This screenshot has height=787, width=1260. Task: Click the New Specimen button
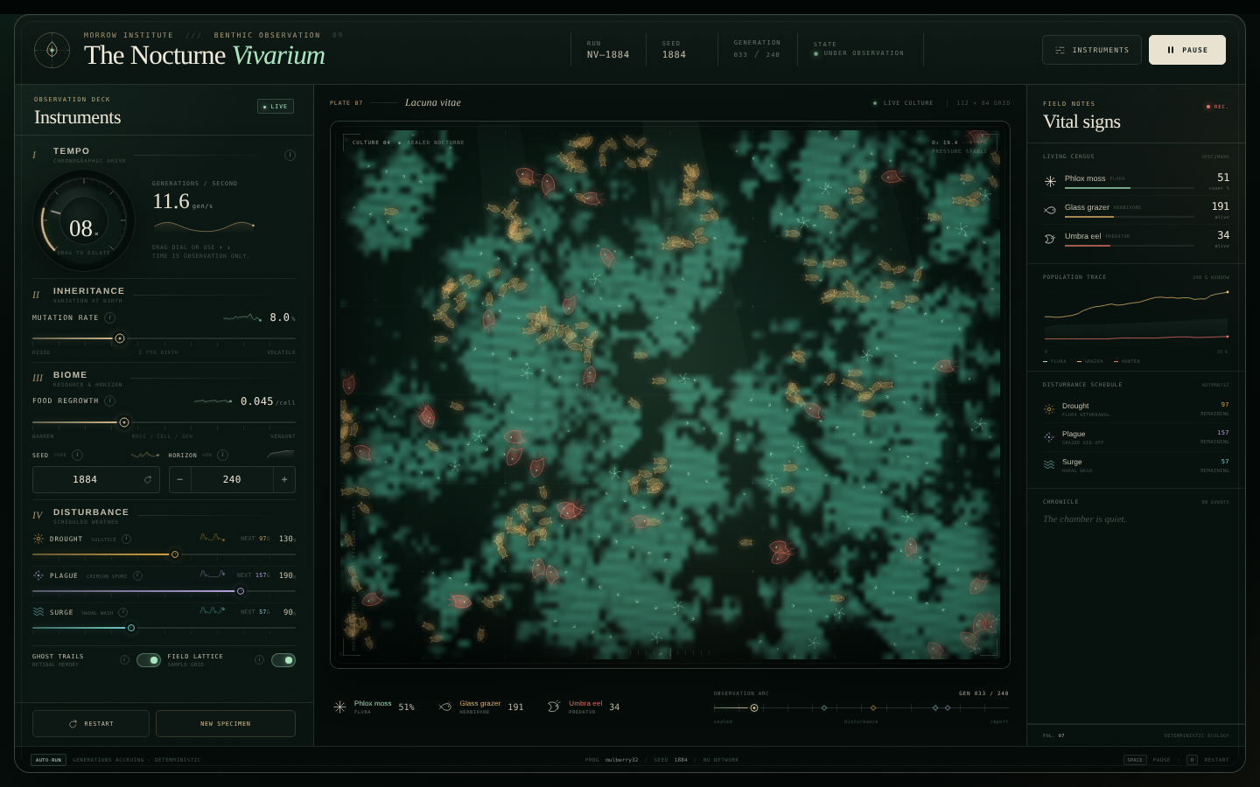226,723
